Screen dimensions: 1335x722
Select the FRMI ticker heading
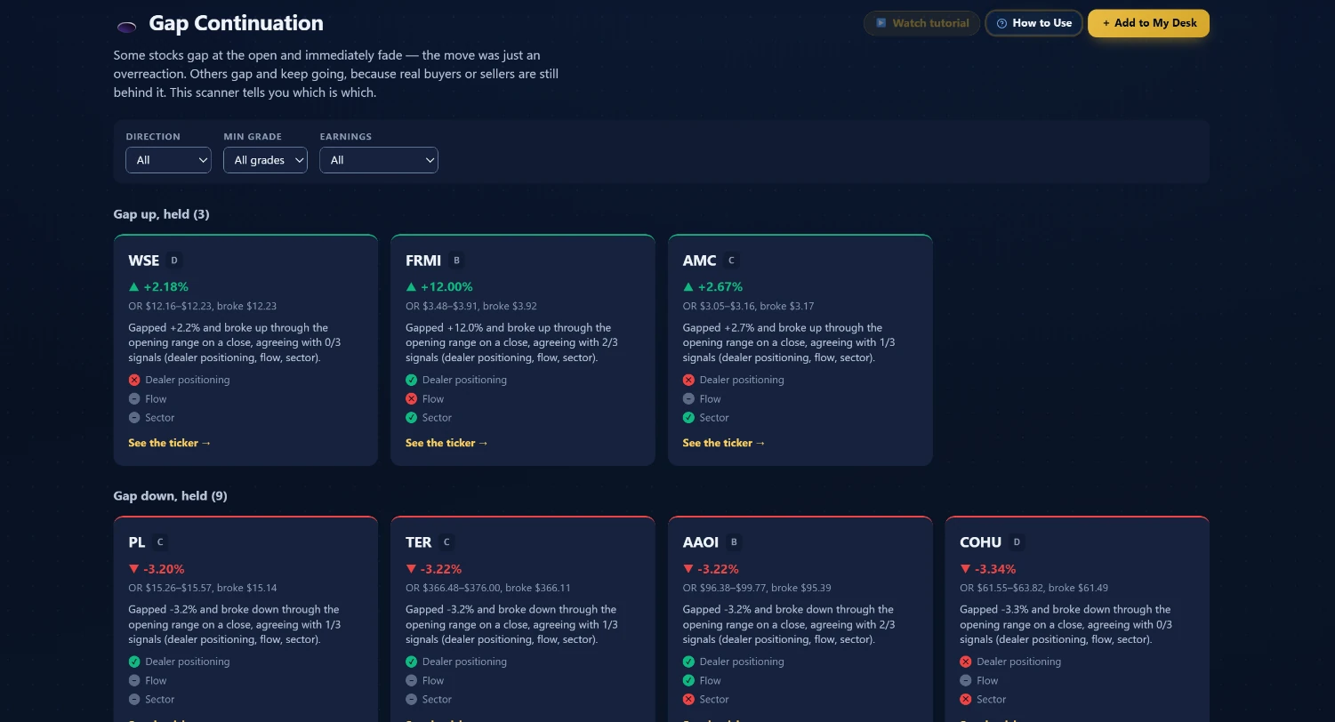click(x=423, y=261)
